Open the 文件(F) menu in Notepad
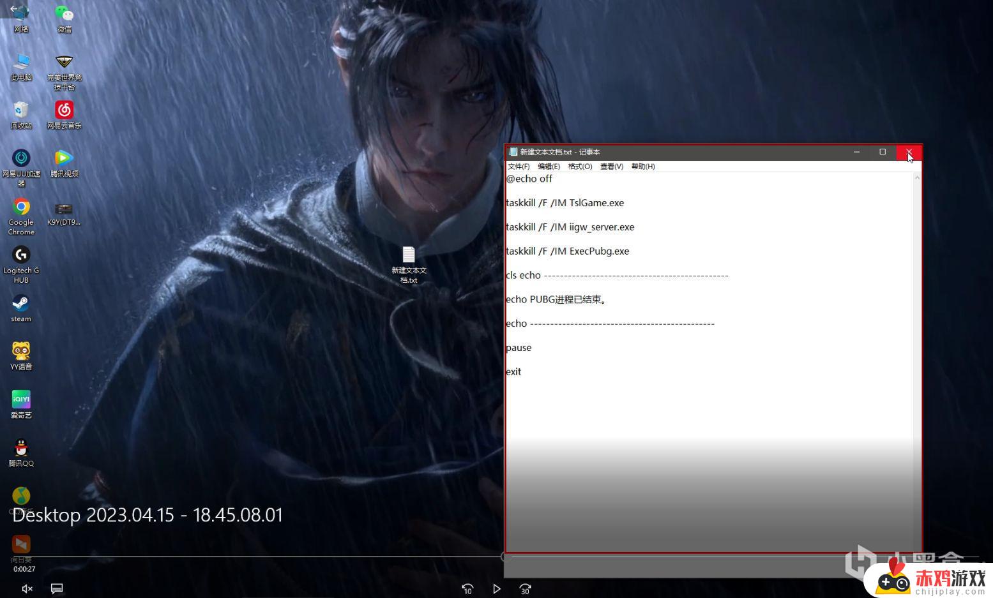993x598 pixels. coord(519,166)
